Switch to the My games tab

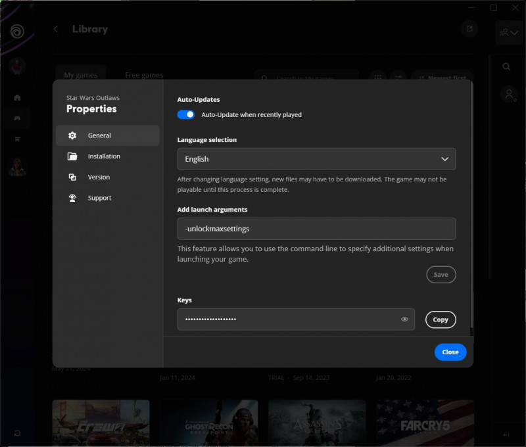tap(81, 75)
